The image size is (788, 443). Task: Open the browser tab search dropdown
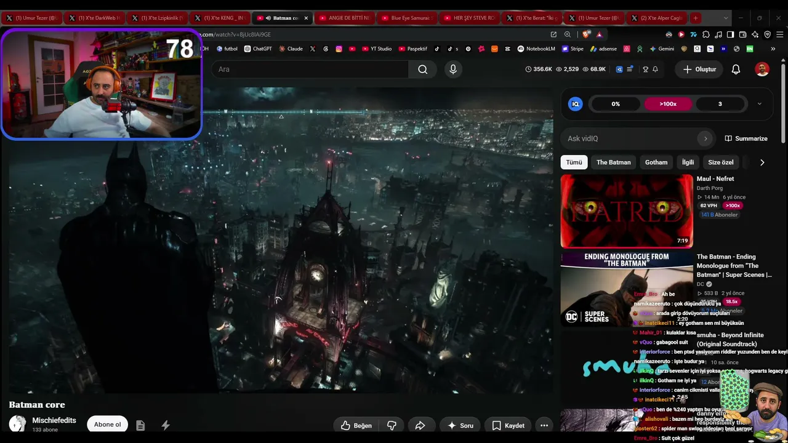coord(726,18)
